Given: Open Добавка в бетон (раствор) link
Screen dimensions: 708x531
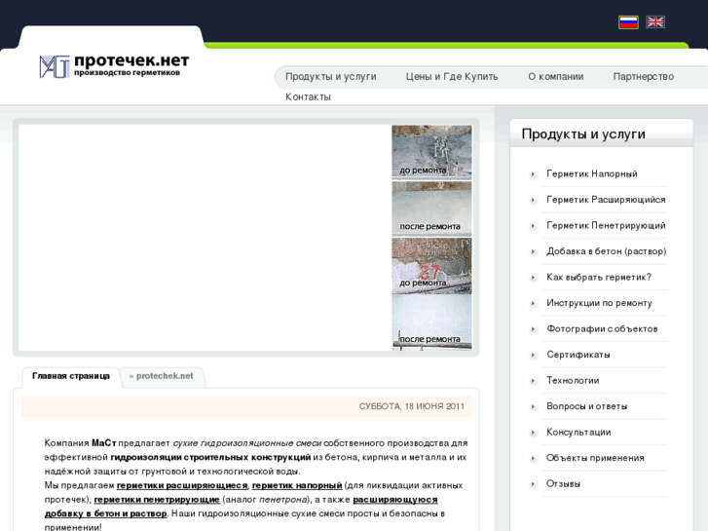Looking at the screenshot, I should (x=607, y=251).
